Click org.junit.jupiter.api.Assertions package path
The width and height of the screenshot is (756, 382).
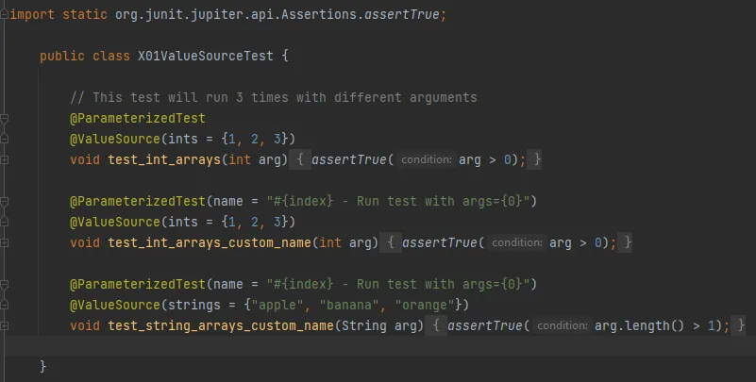pyautogui.click(x=236, y=14)
